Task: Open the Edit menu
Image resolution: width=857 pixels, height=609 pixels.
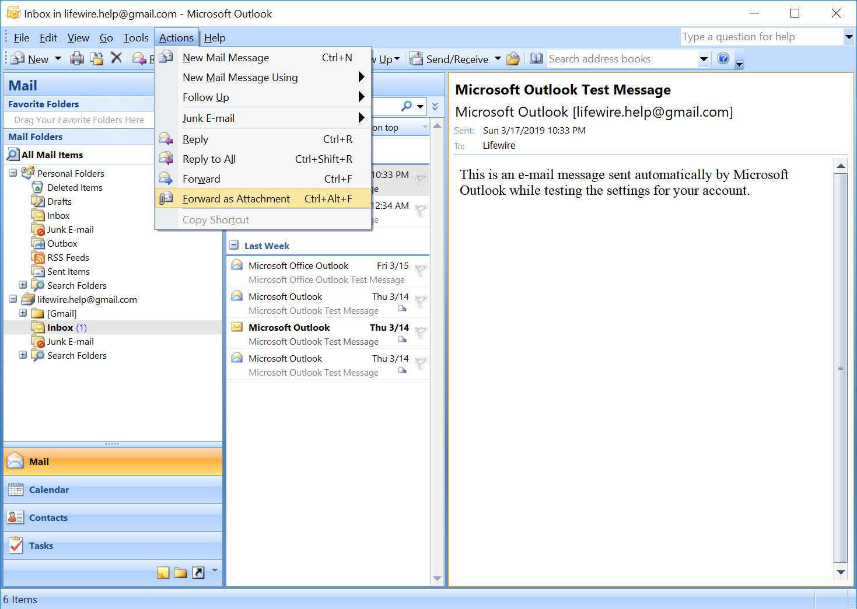Action: 48,37
